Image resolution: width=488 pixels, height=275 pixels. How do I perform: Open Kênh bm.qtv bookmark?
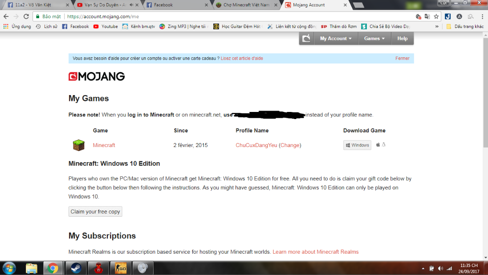[x=139, y=26]
